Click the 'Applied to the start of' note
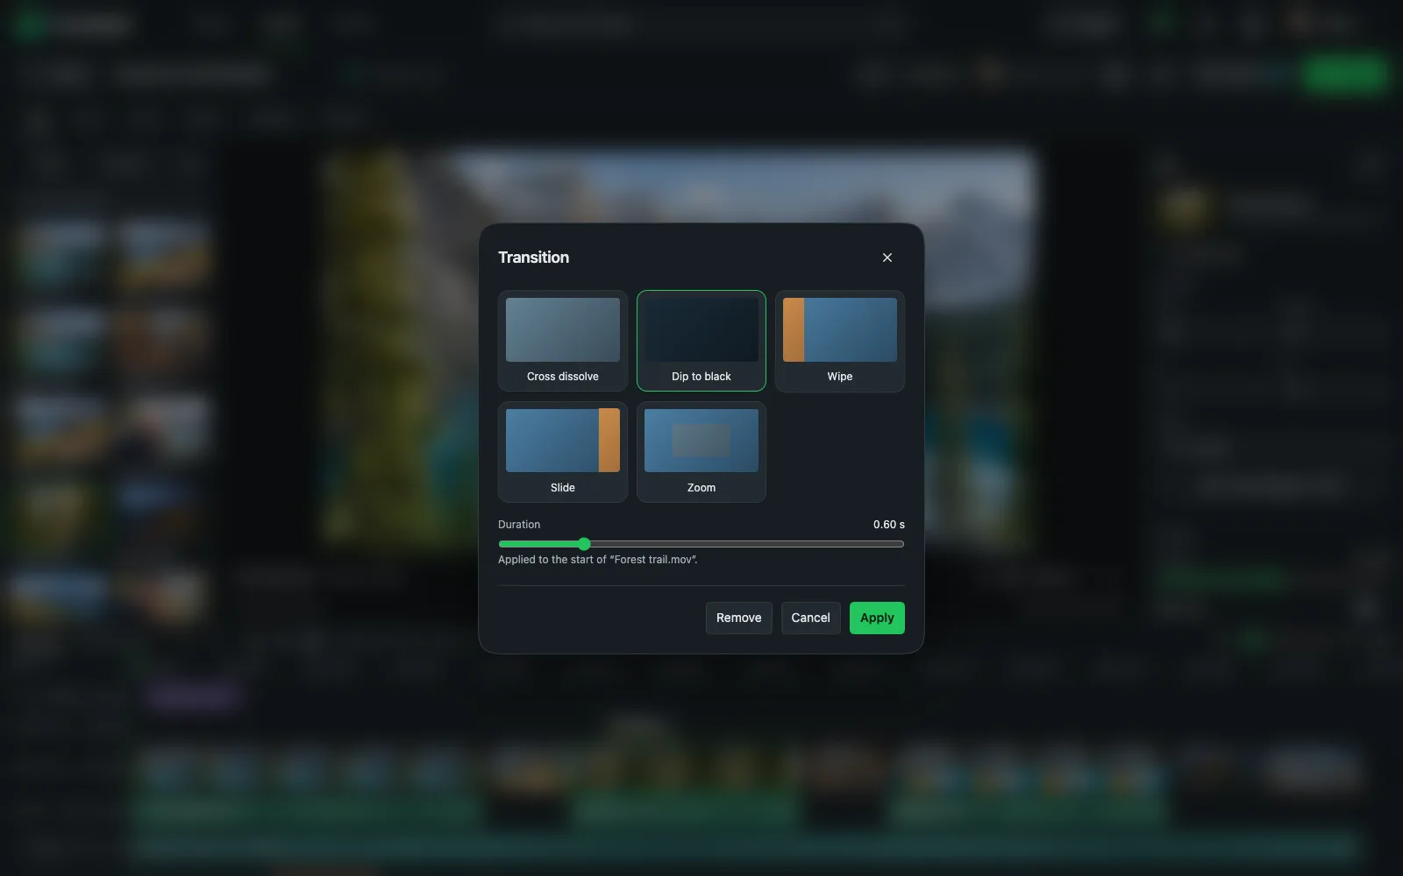The image size is (1403, 876). click(597, 560)
